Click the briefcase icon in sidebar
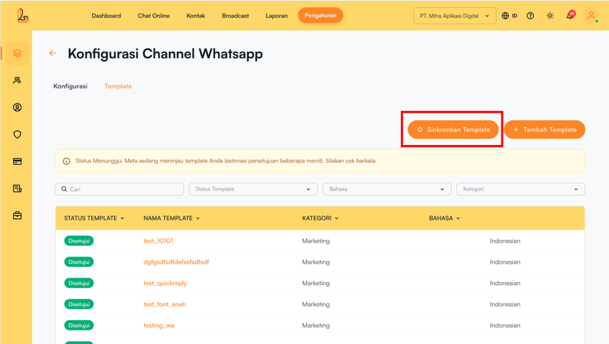Image resolution: width=609 pixels, height=344 pixels. tap(17, 216)
